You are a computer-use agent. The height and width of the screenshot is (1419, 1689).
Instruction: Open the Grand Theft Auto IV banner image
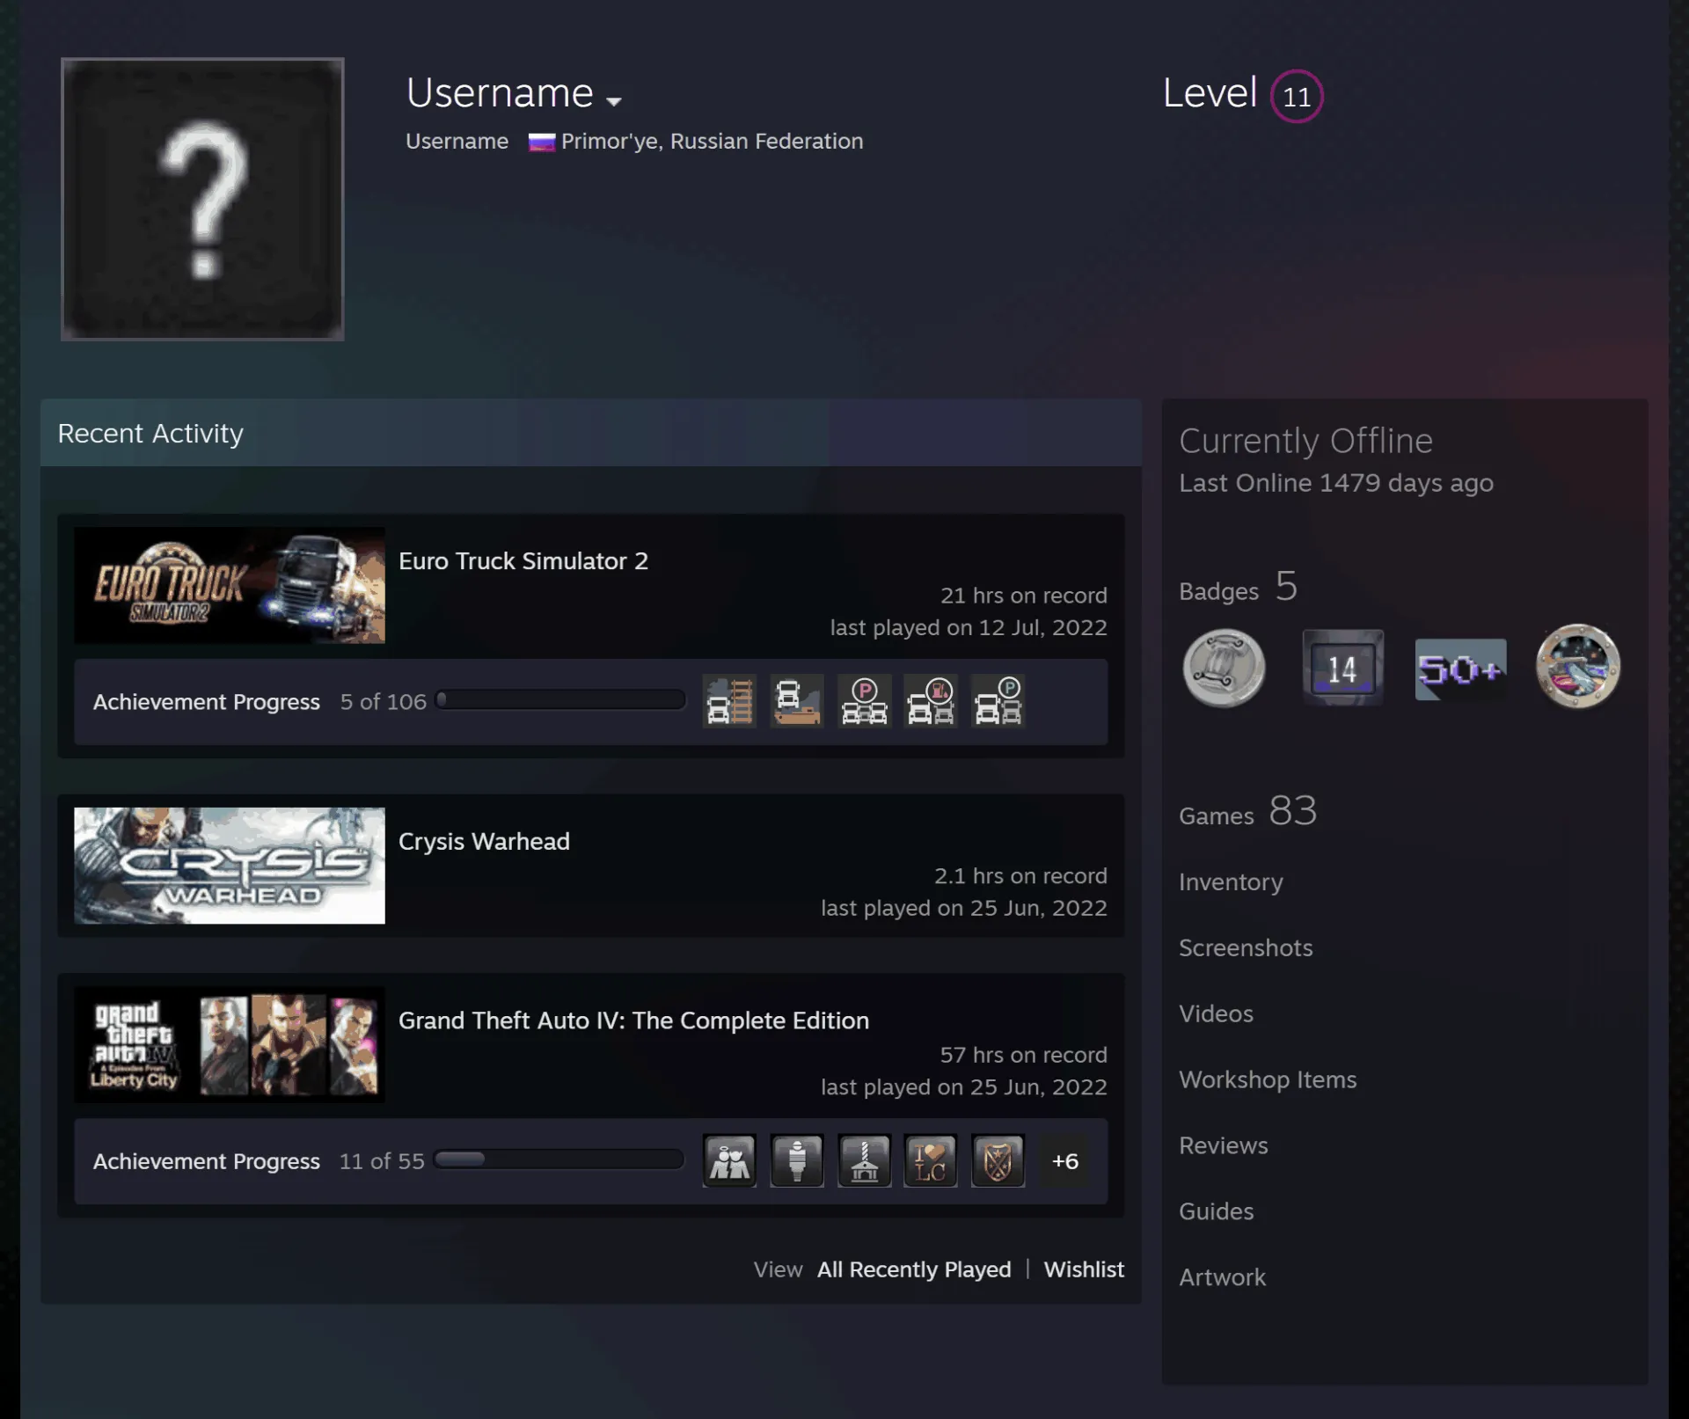point(230,1045)
